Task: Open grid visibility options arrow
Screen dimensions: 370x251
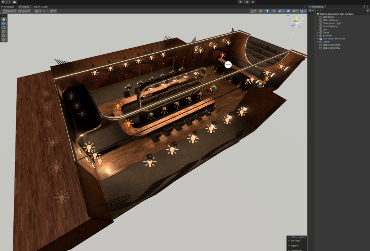Action: pyautogui.click(x=40, y=11)
